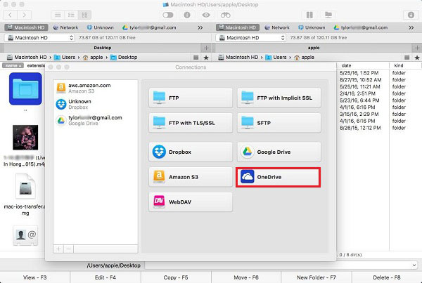Open the left panel favorites star menu
Viewport: 422px width, 283px height.
point(205,56)
